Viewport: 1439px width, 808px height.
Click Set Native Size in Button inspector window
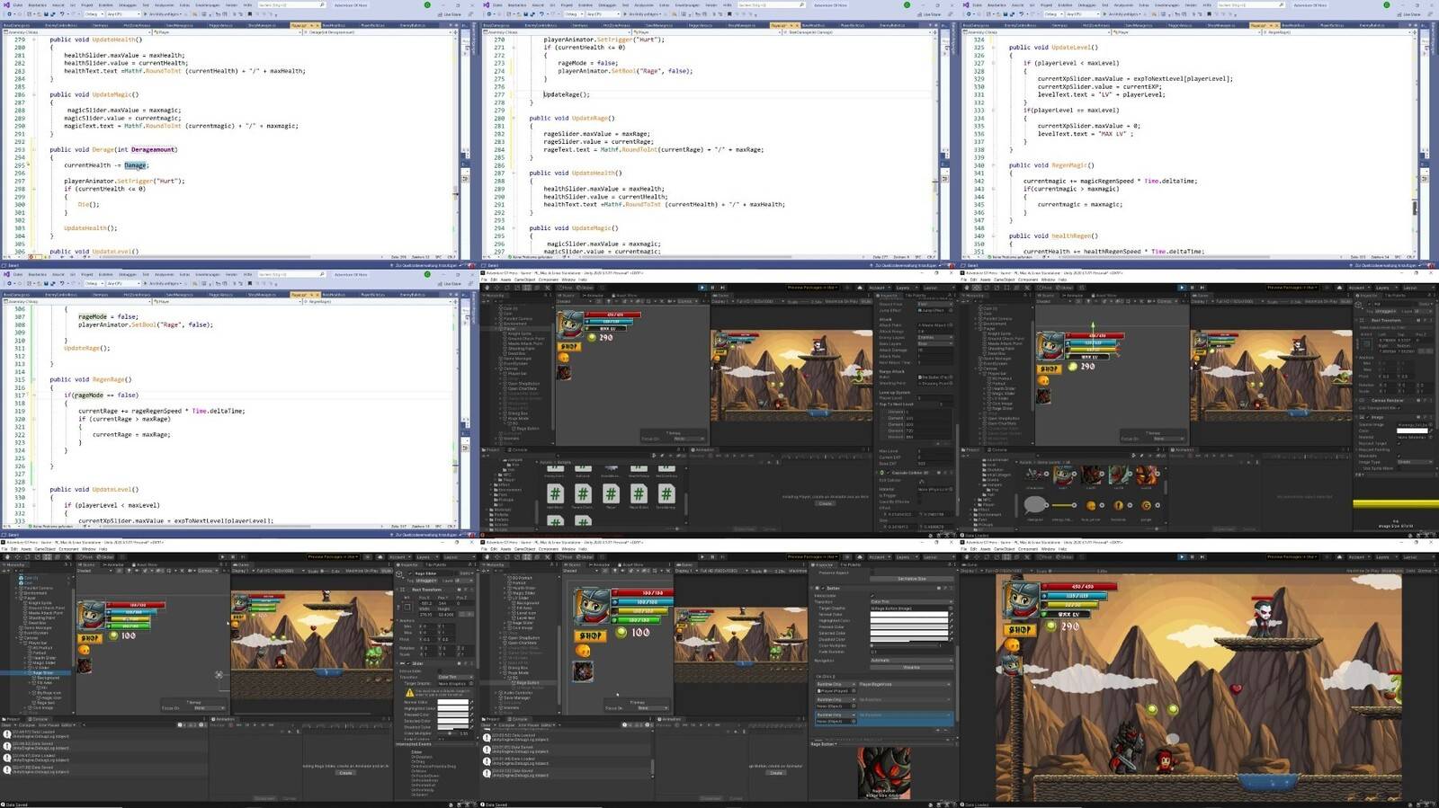pos(912,579)
